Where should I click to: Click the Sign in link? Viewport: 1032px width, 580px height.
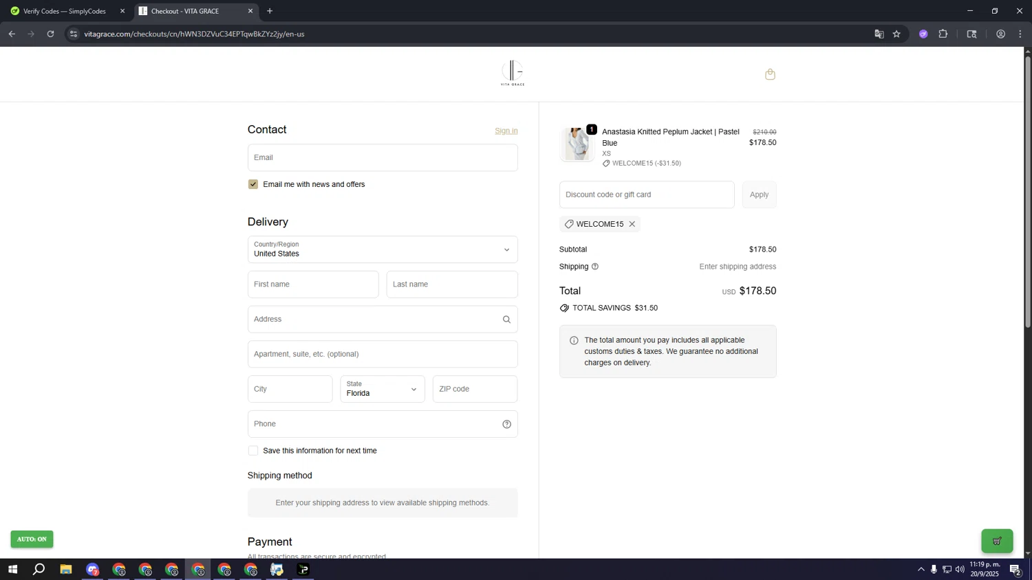click(x=506, y=131)
